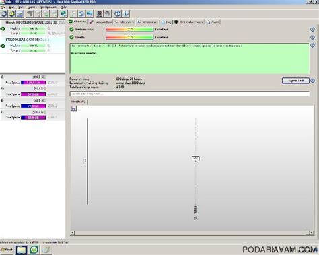Switch to the Overview tab
319x255 pixels.
77,22
